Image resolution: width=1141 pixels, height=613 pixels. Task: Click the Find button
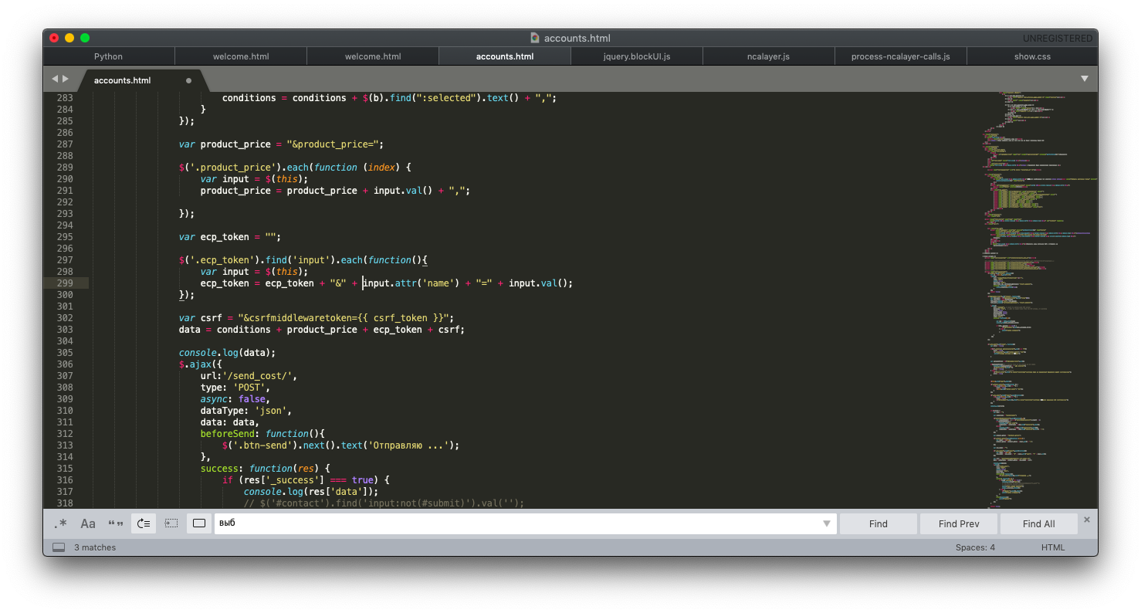879,523
